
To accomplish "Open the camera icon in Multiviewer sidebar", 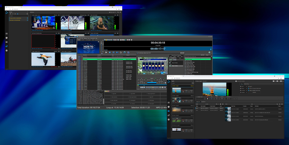I will pos(7,42).
